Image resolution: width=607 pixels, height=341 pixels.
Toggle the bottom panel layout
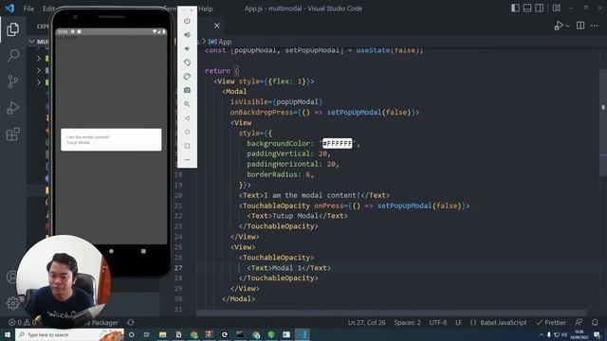pyautogui.click(x=527, y=9)
